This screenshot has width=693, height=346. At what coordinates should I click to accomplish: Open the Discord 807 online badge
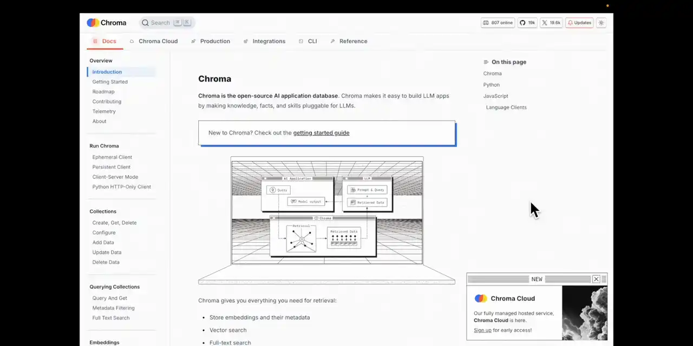(498, 23)
